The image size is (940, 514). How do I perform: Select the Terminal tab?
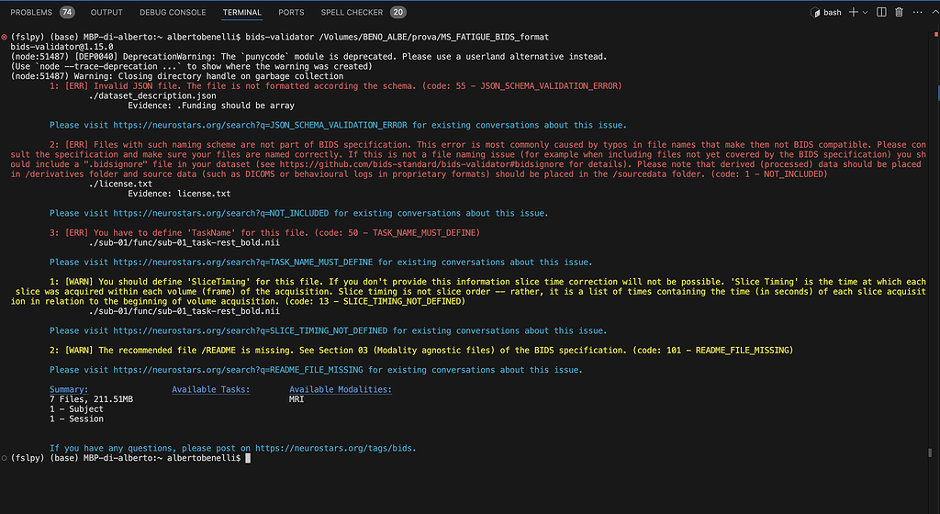[x=241, y=13]
